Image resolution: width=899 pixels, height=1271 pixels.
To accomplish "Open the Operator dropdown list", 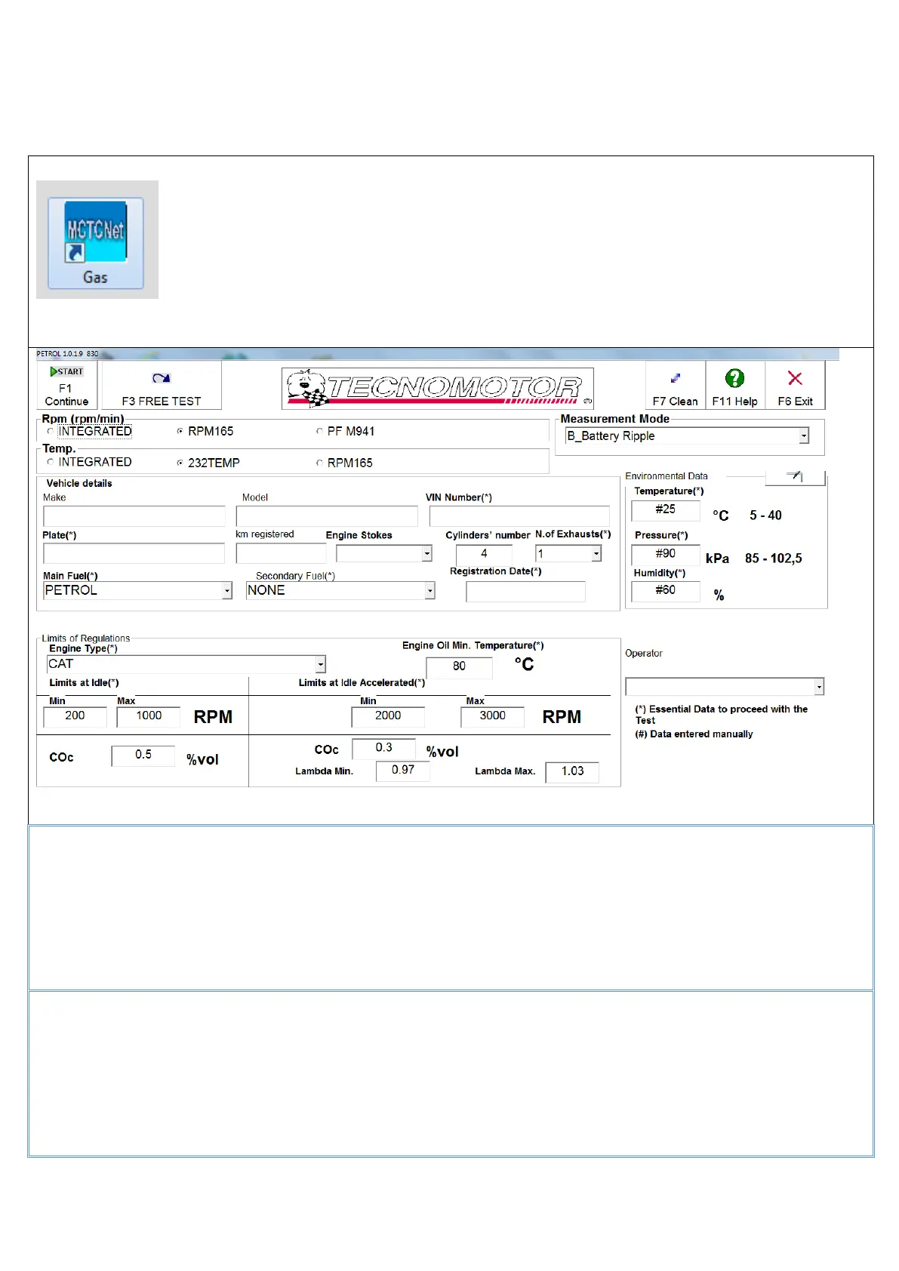I will (819, 686).
